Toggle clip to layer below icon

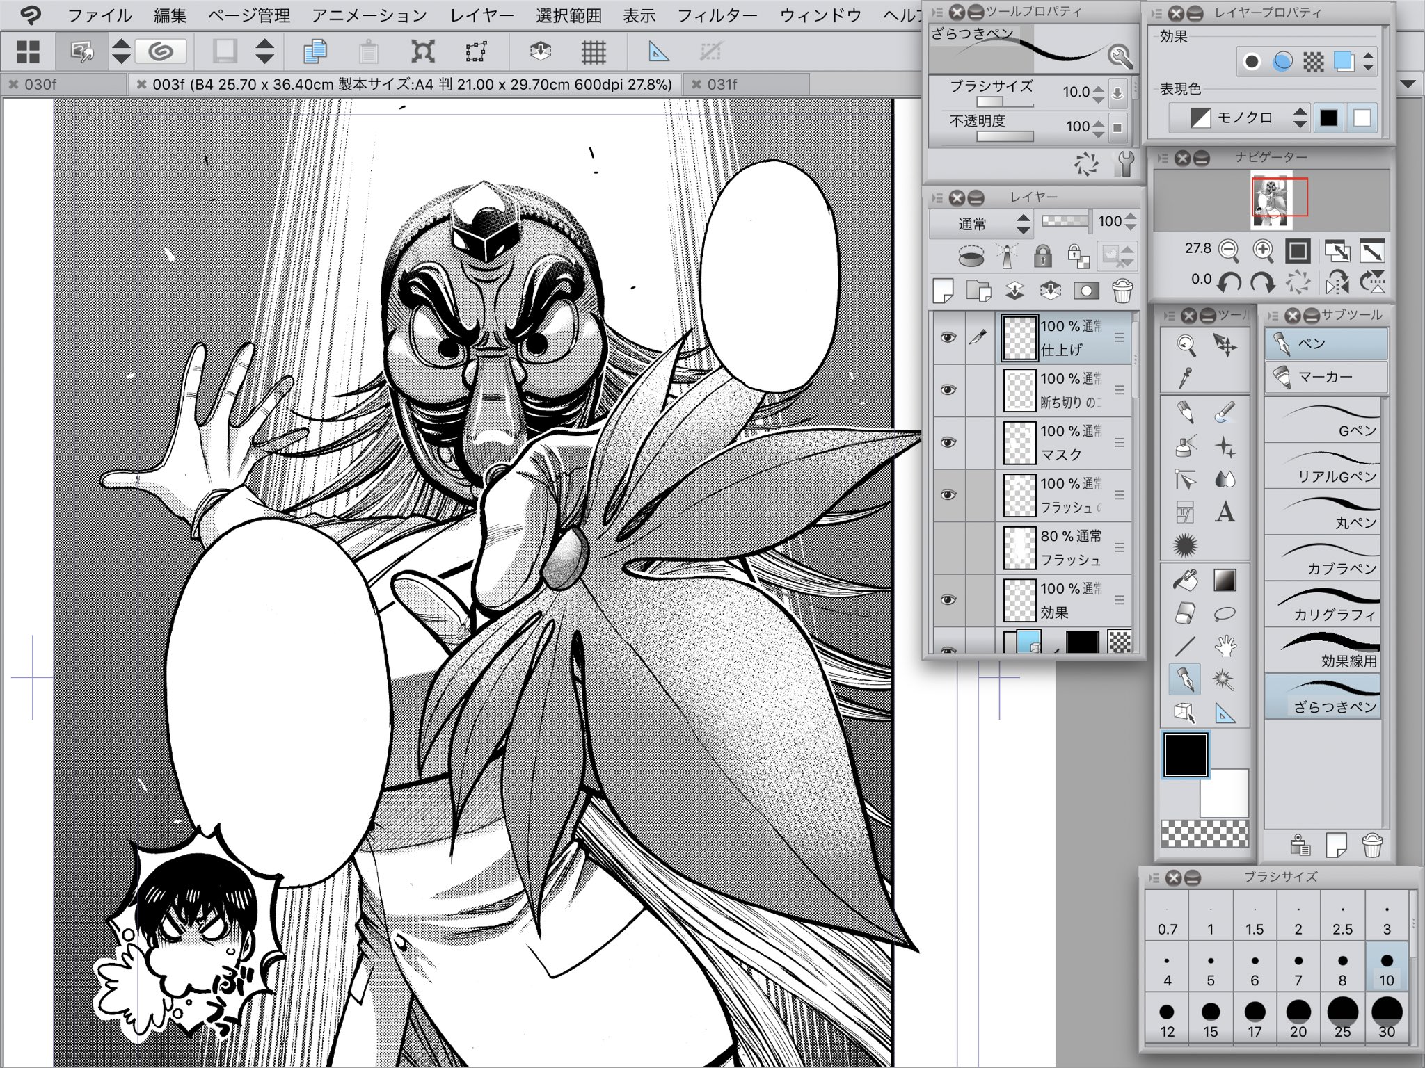click(971, 256)
